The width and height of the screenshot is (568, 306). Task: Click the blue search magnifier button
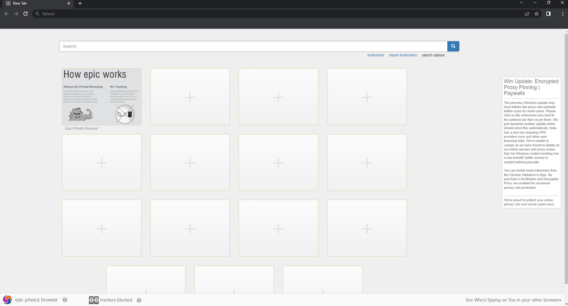(453, 46)
